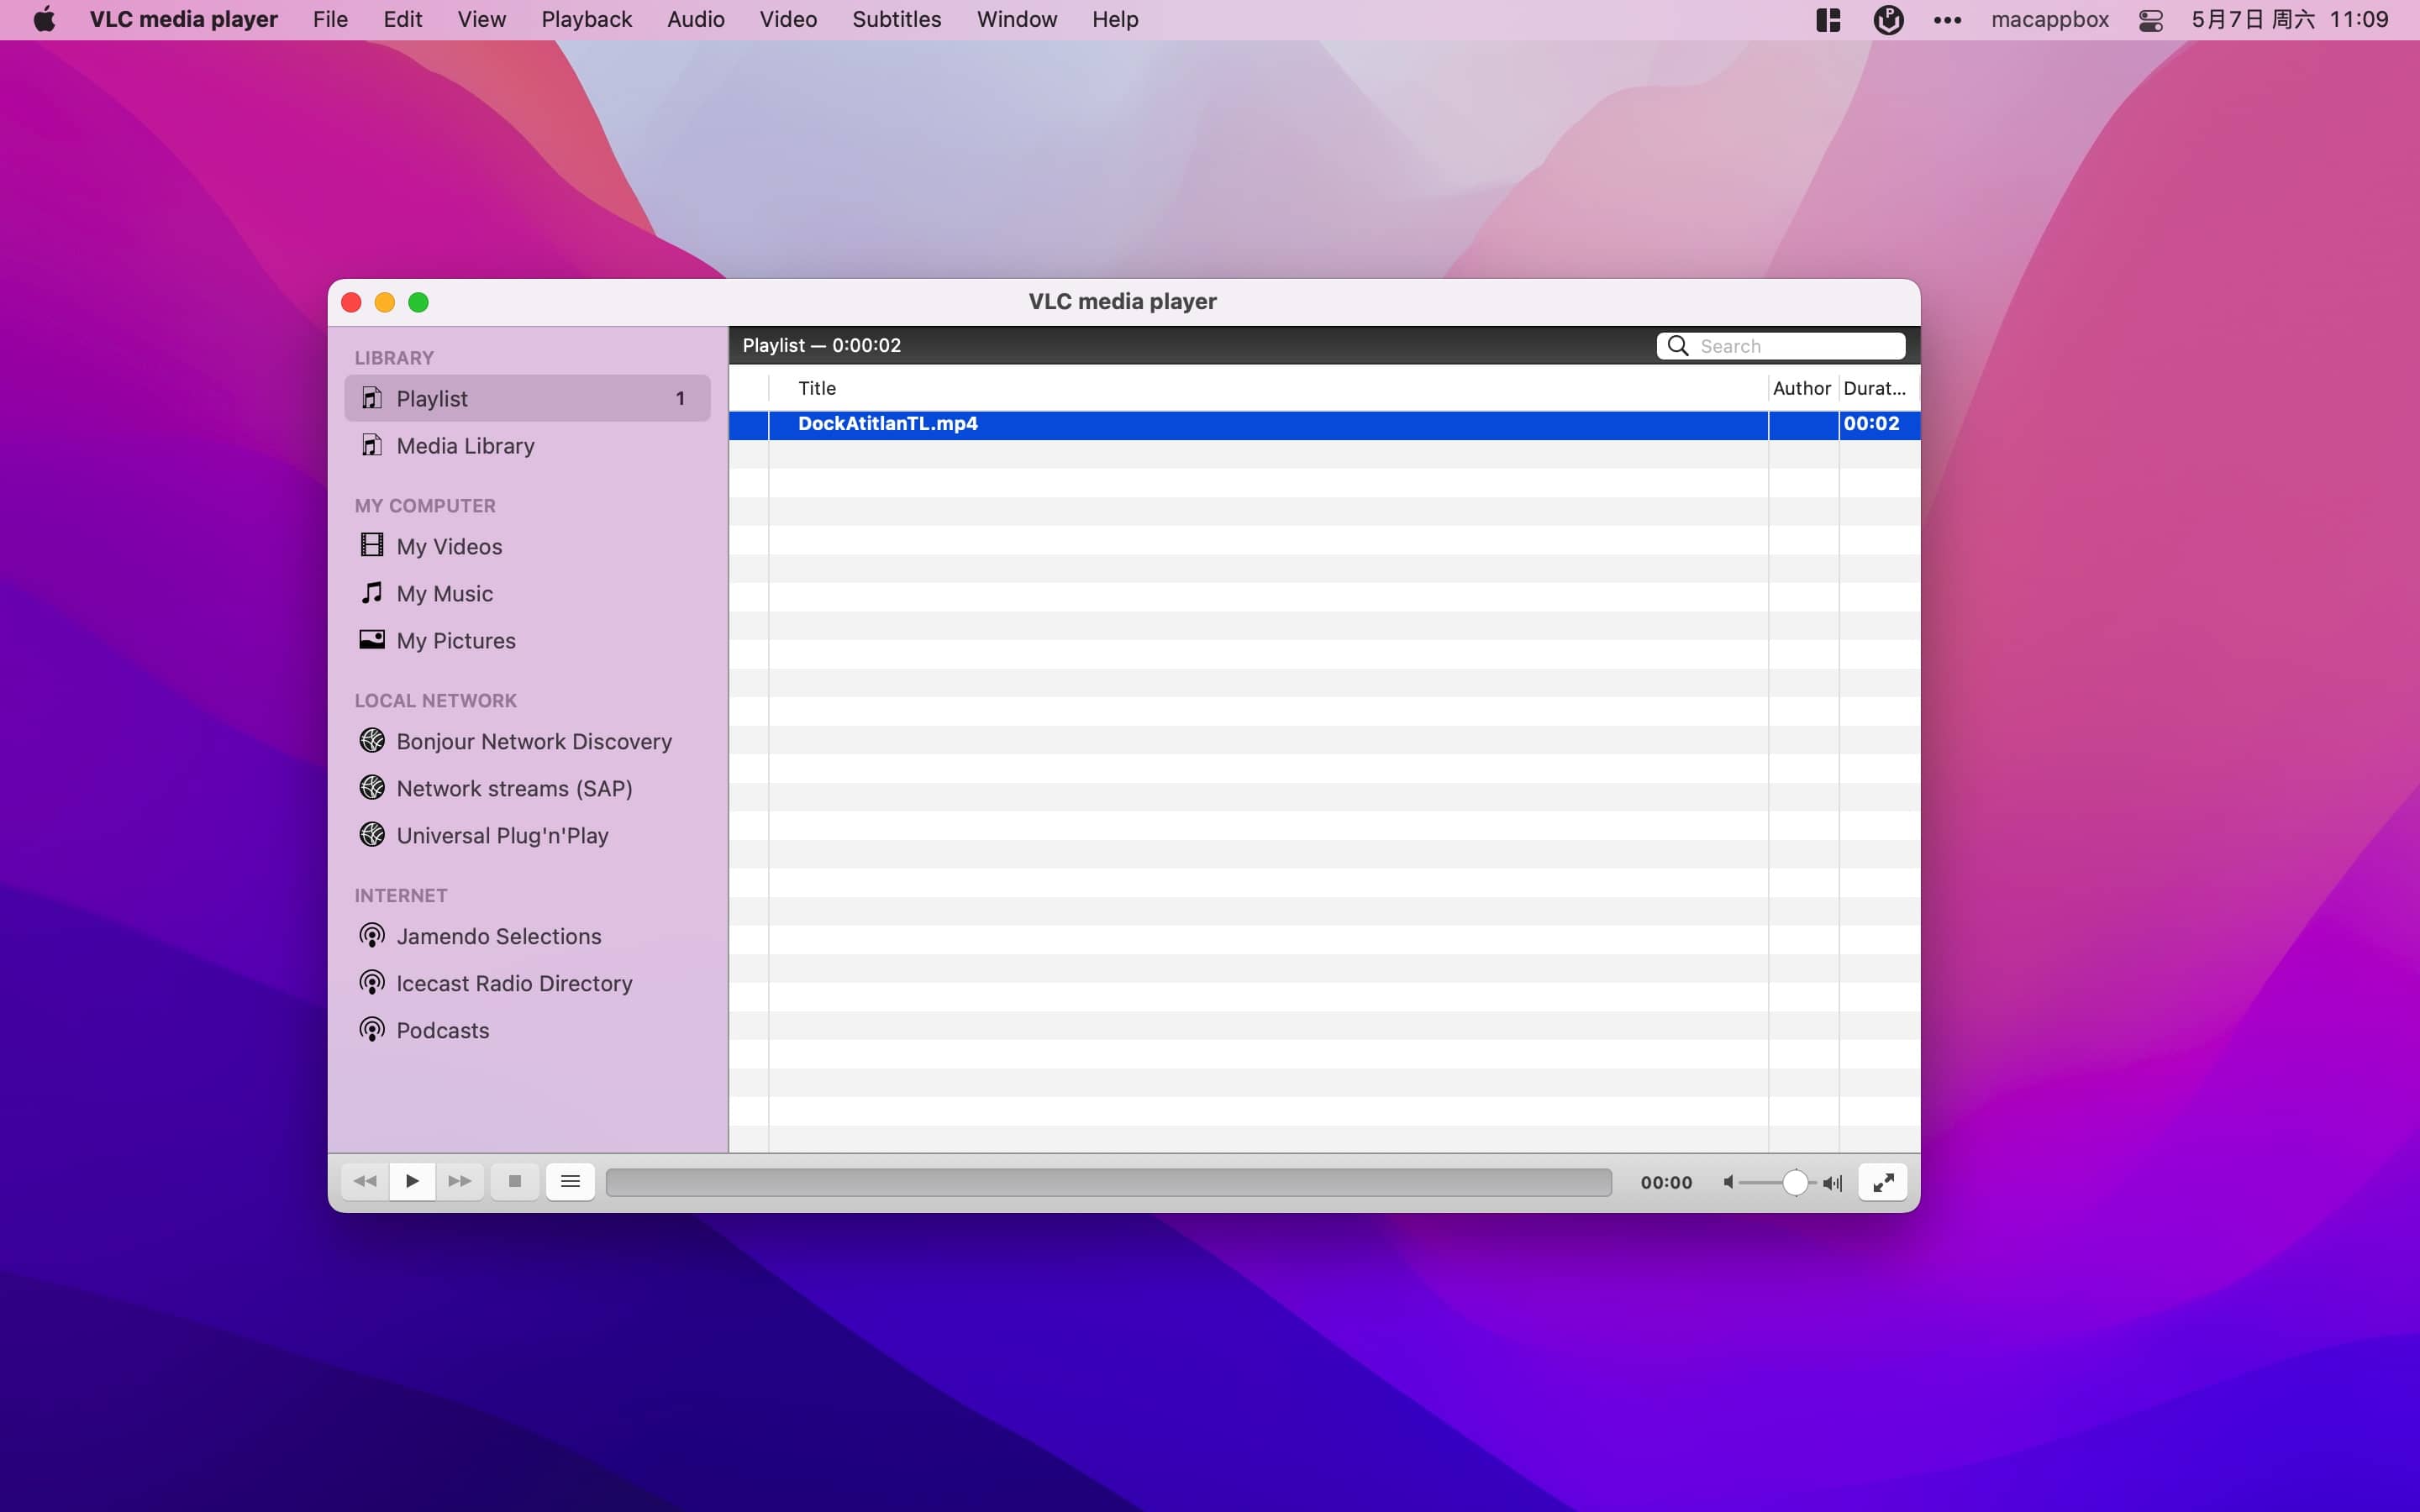Close the VLC window with the red button
Viewport: 2420px width, 1512px height.
[x=351, y=302]
